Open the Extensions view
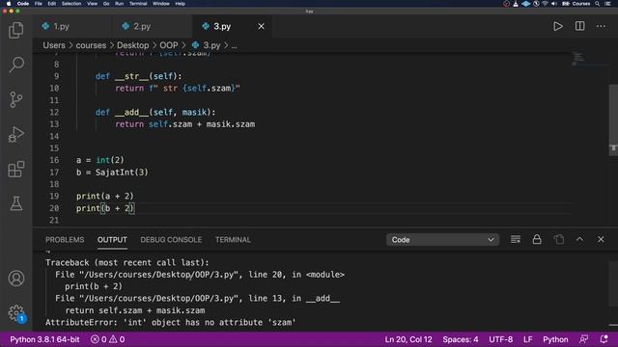Screen dimensions: 618x347 [15, 170]
